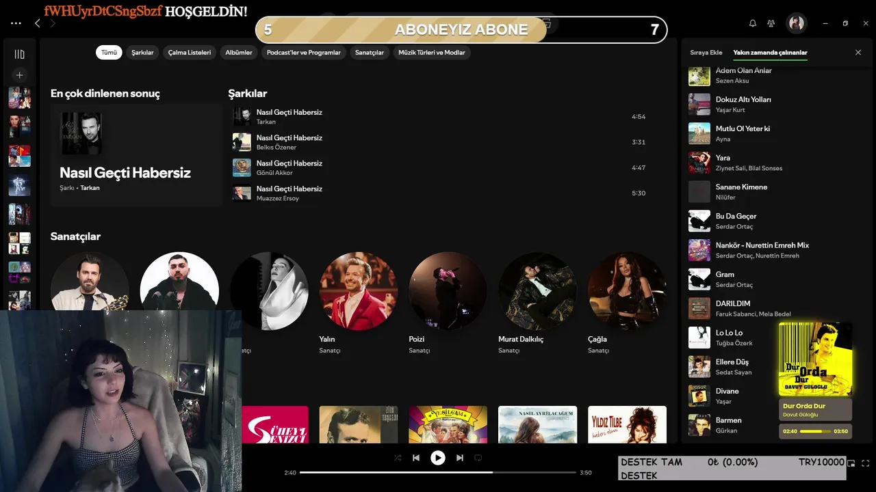Select Barmen by Gürkan
Image resolution: width=876 pixels, height=492 pixels.
731,425
